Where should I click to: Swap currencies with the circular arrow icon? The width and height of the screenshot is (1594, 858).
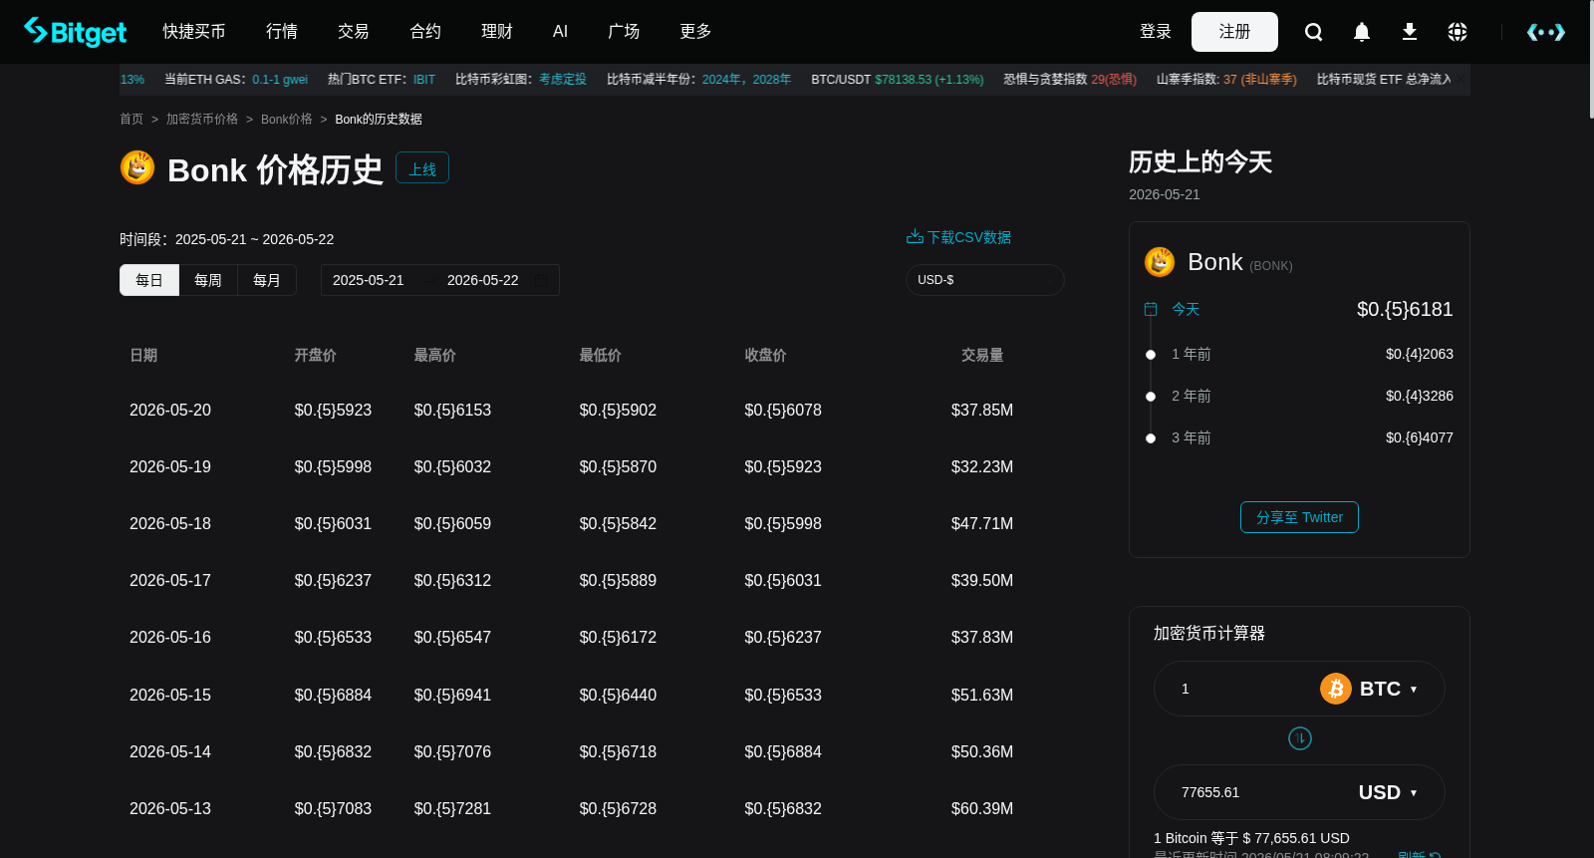1300,738
